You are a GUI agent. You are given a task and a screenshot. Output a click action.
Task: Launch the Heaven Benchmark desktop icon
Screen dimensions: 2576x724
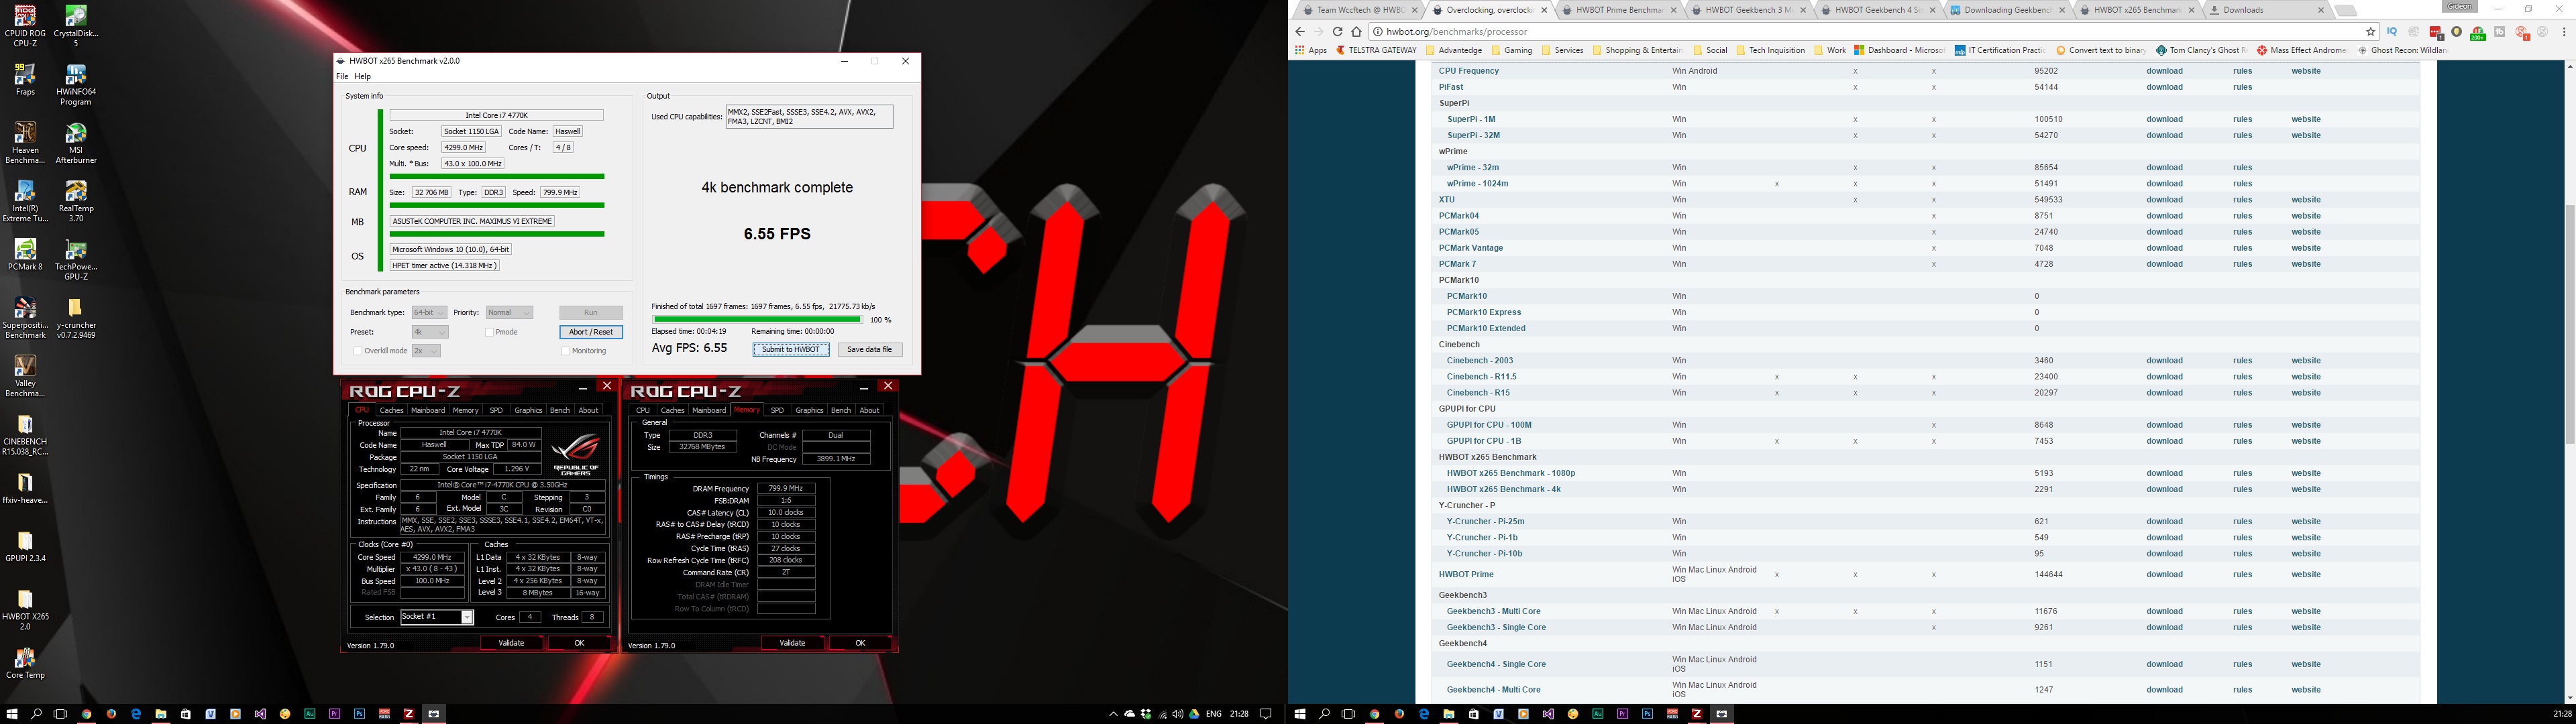pyautogui.click(x=25, y=143)
